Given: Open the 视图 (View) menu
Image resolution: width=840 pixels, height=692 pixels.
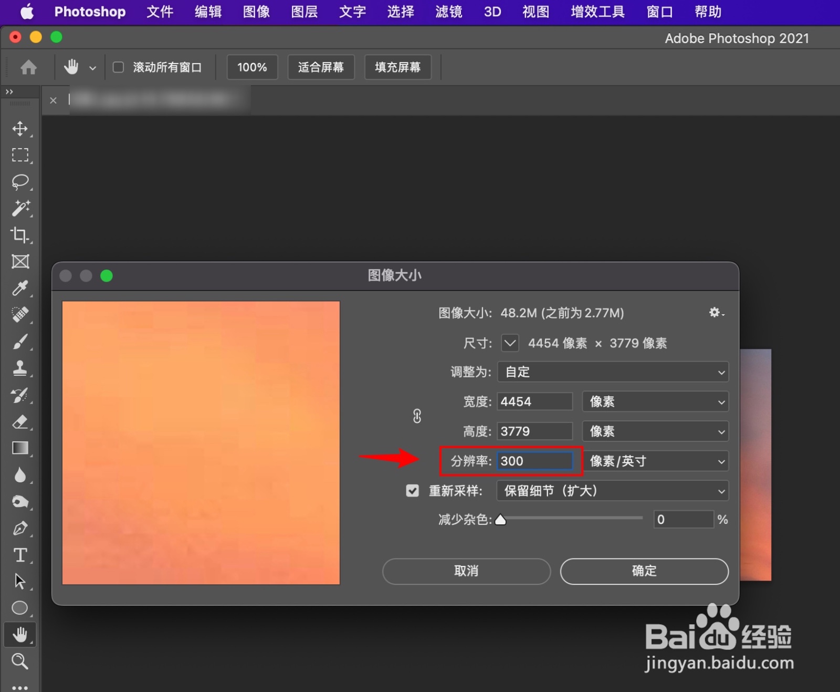Looking at the screenshot, I should [x=536, y=12].
